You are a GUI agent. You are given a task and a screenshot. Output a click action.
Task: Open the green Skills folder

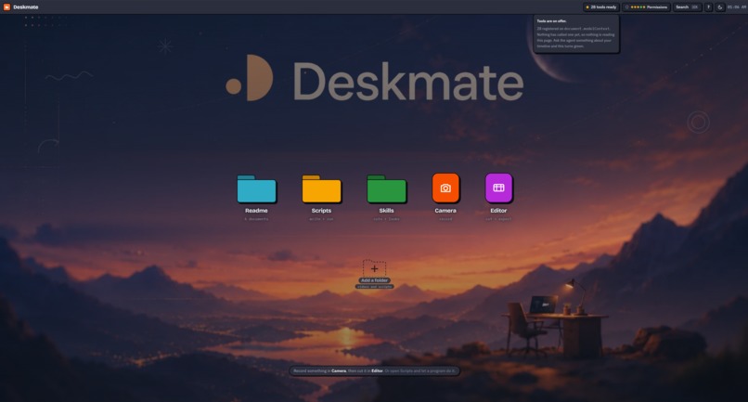(386, 189)
